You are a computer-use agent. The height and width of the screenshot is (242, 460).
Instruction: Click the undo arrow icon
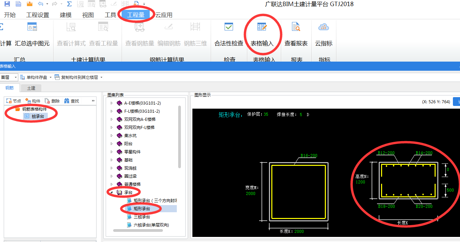pos(41,4)
